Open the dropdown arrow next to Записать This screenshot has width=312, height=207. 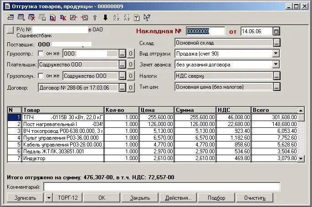coord(49,198)
